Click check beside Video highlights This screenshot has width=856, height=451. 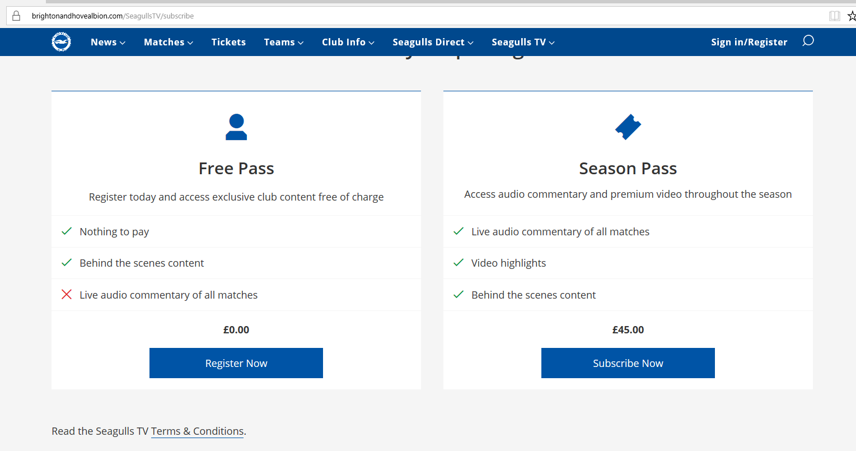[459, 263]
